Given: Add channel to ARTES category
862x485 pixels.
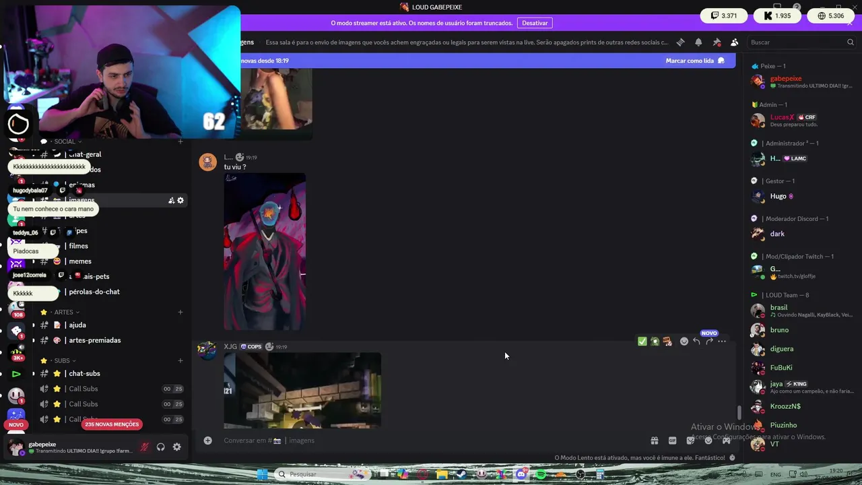Looking at the screenshot, I should [180, 313].
